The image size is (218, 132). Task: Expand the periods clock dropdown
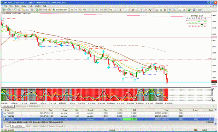(x=196, y=10)
